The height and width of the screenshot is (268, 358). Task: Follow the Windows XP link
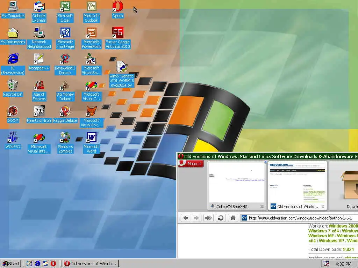pyautogui.click(x=331, y=241)
